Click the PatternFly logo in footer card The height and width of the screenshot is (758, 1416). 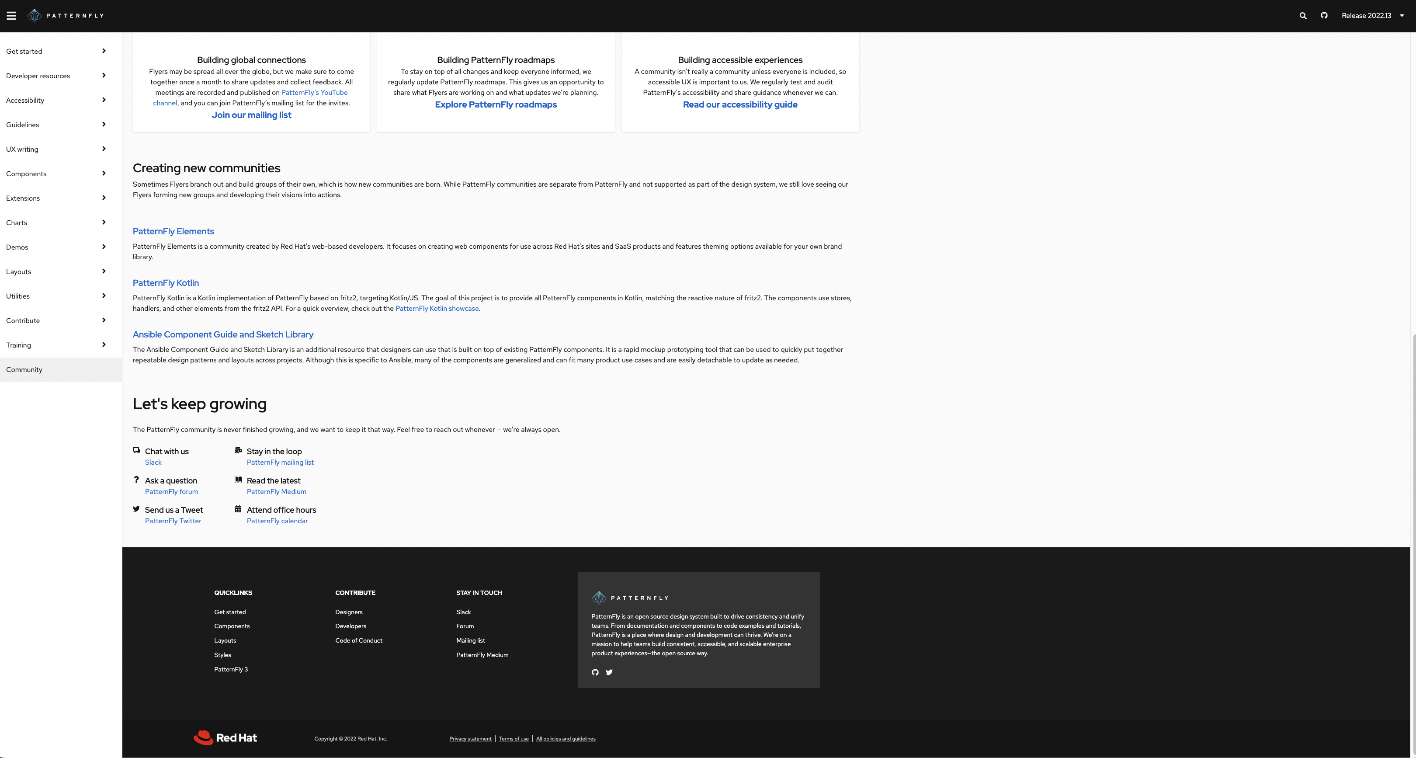tap(630, 598)
